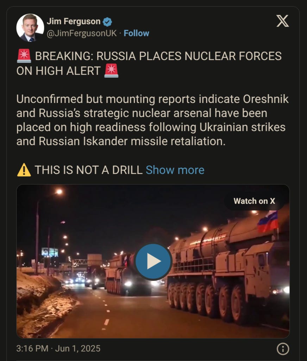The image size is (307, 361).
Task: Play the embedded video
Action: point(153,261)
